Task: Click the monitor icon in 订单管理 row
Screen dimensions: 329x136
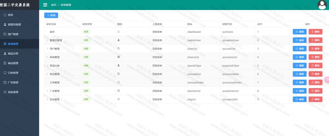Action: coord(119,82)
